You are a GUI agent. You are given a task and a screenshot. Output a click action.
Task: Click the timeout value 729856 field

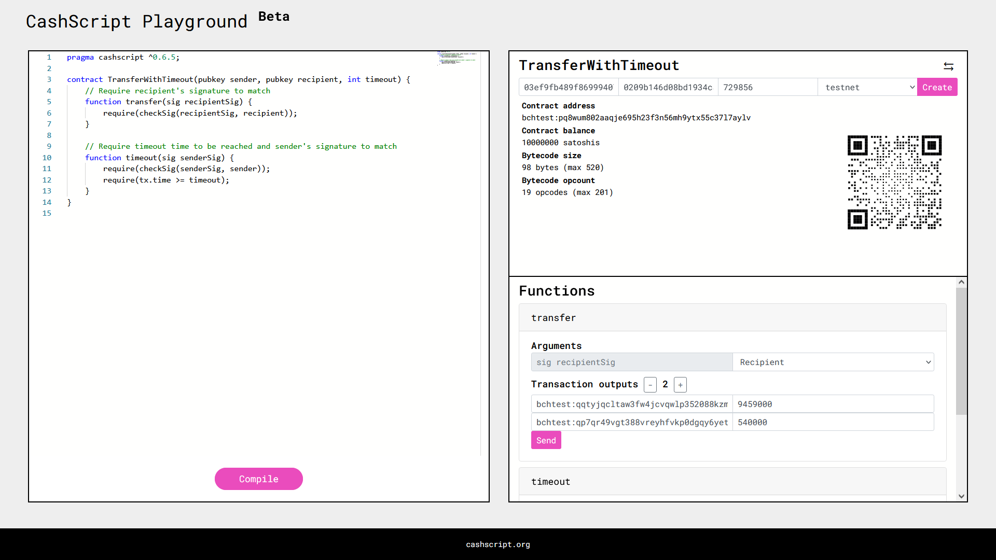[768, 87]
